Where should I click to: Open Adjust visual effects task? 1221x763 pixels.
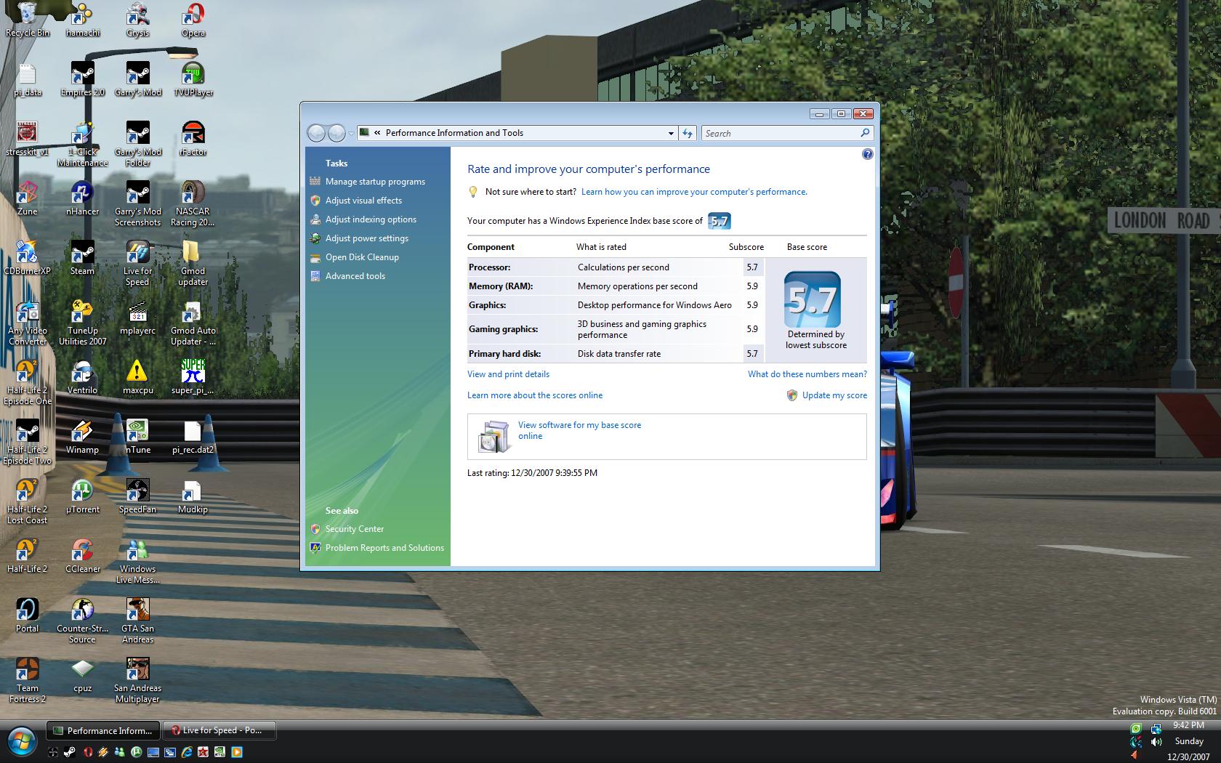click(x=363, y=201)
